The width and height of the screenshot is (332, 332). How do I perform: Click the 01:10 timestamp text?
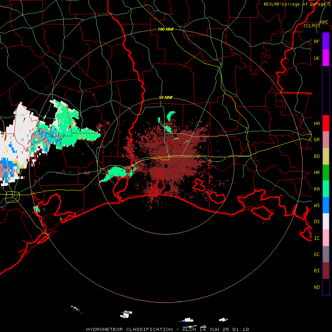(241, 329)
